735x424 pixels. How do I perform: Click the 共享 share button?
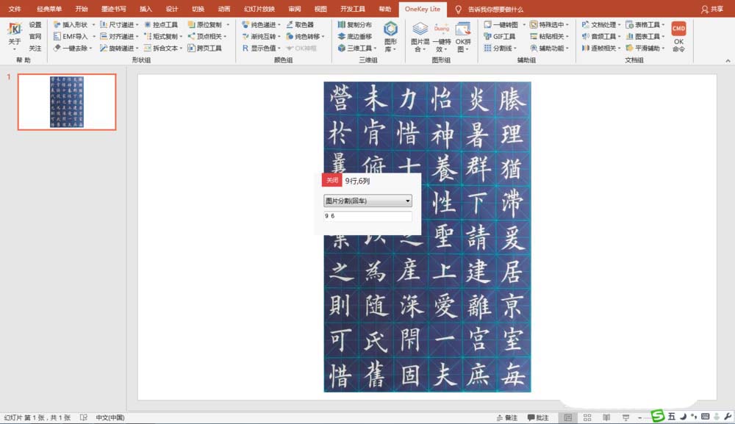712,9
